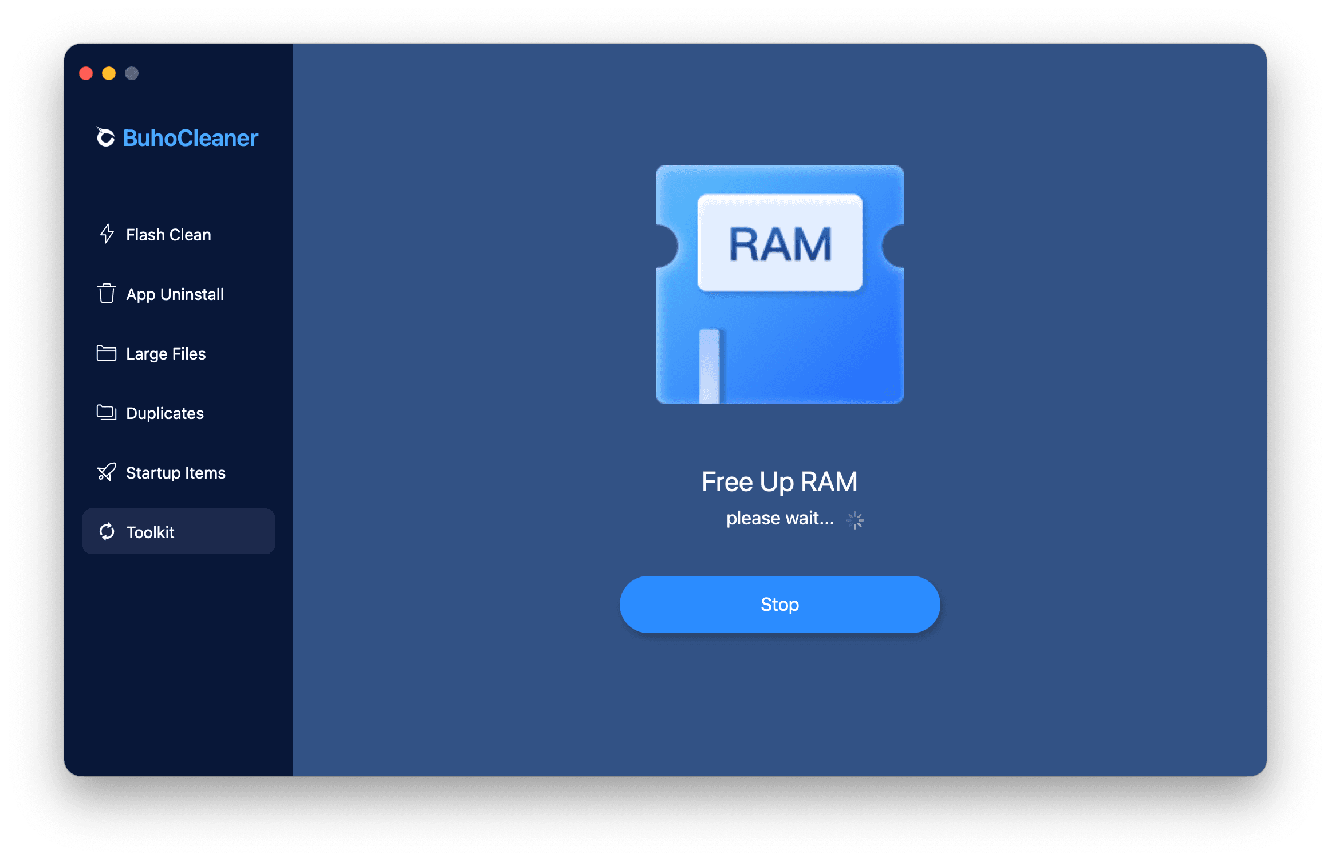The height and width of the screenshot is (861, 1331).
Task: Navigate to Large Files
Action: 166,353
